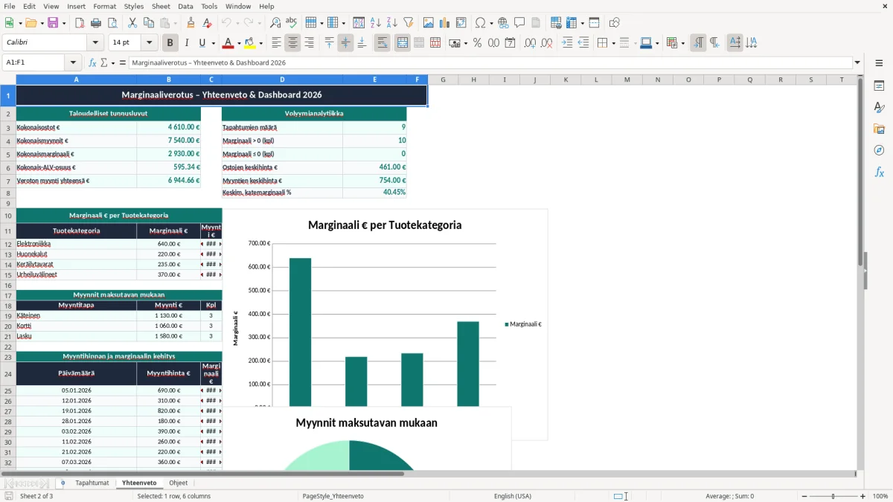Run the Spelling check icon
Viewport: 893px width, 502px height.
[x=291, y=23]
